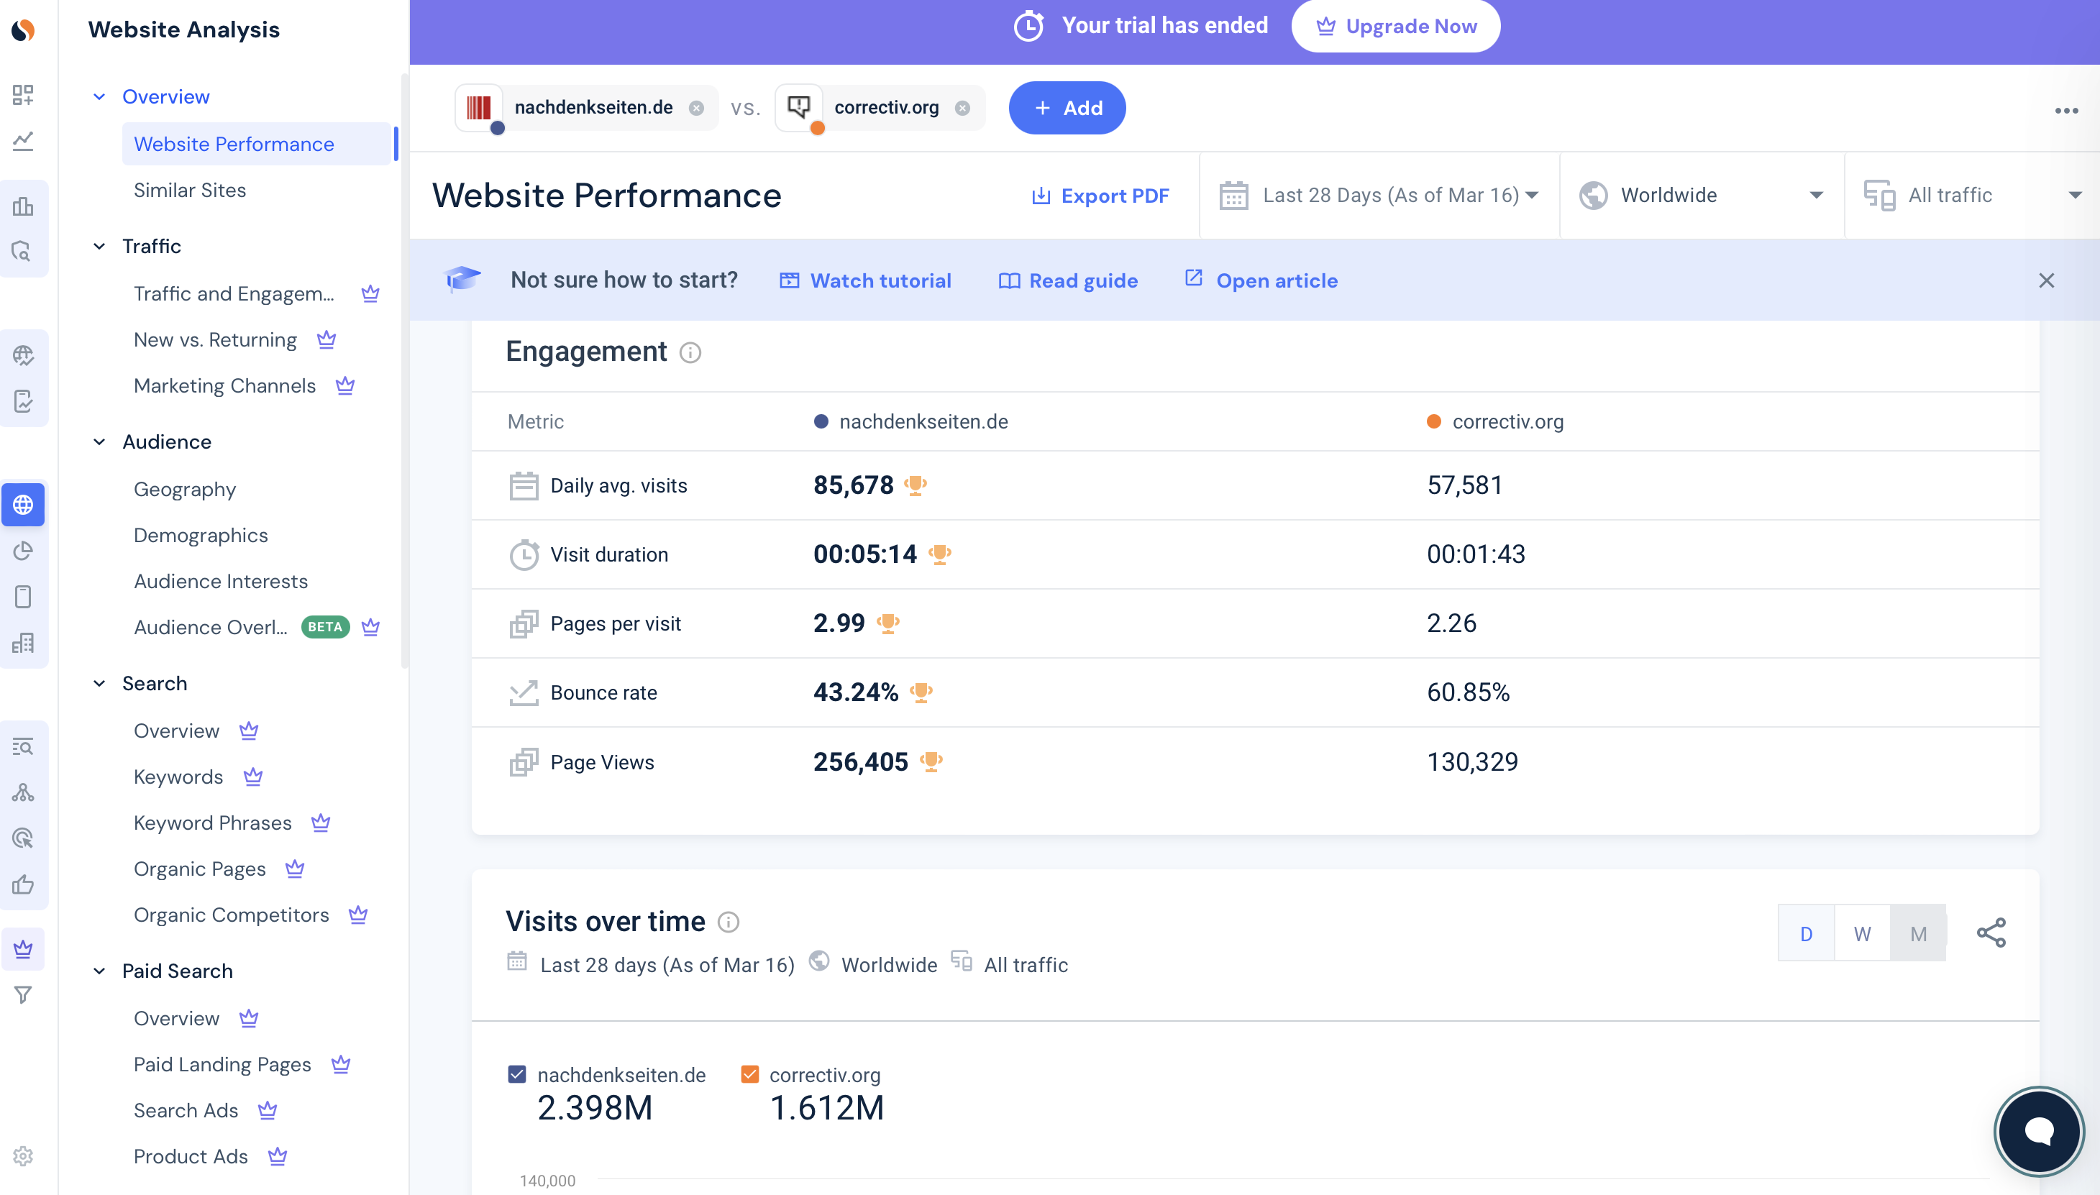Collapse the Overview section in sidebar
Image resolution: width=2100 pixels, height=1195 pixels.
point(99,97)
